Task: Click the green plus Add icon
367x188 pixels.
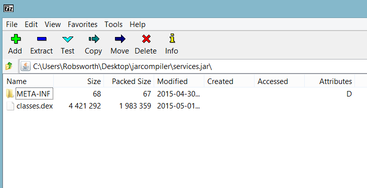Action: click(x=16, y=39)
